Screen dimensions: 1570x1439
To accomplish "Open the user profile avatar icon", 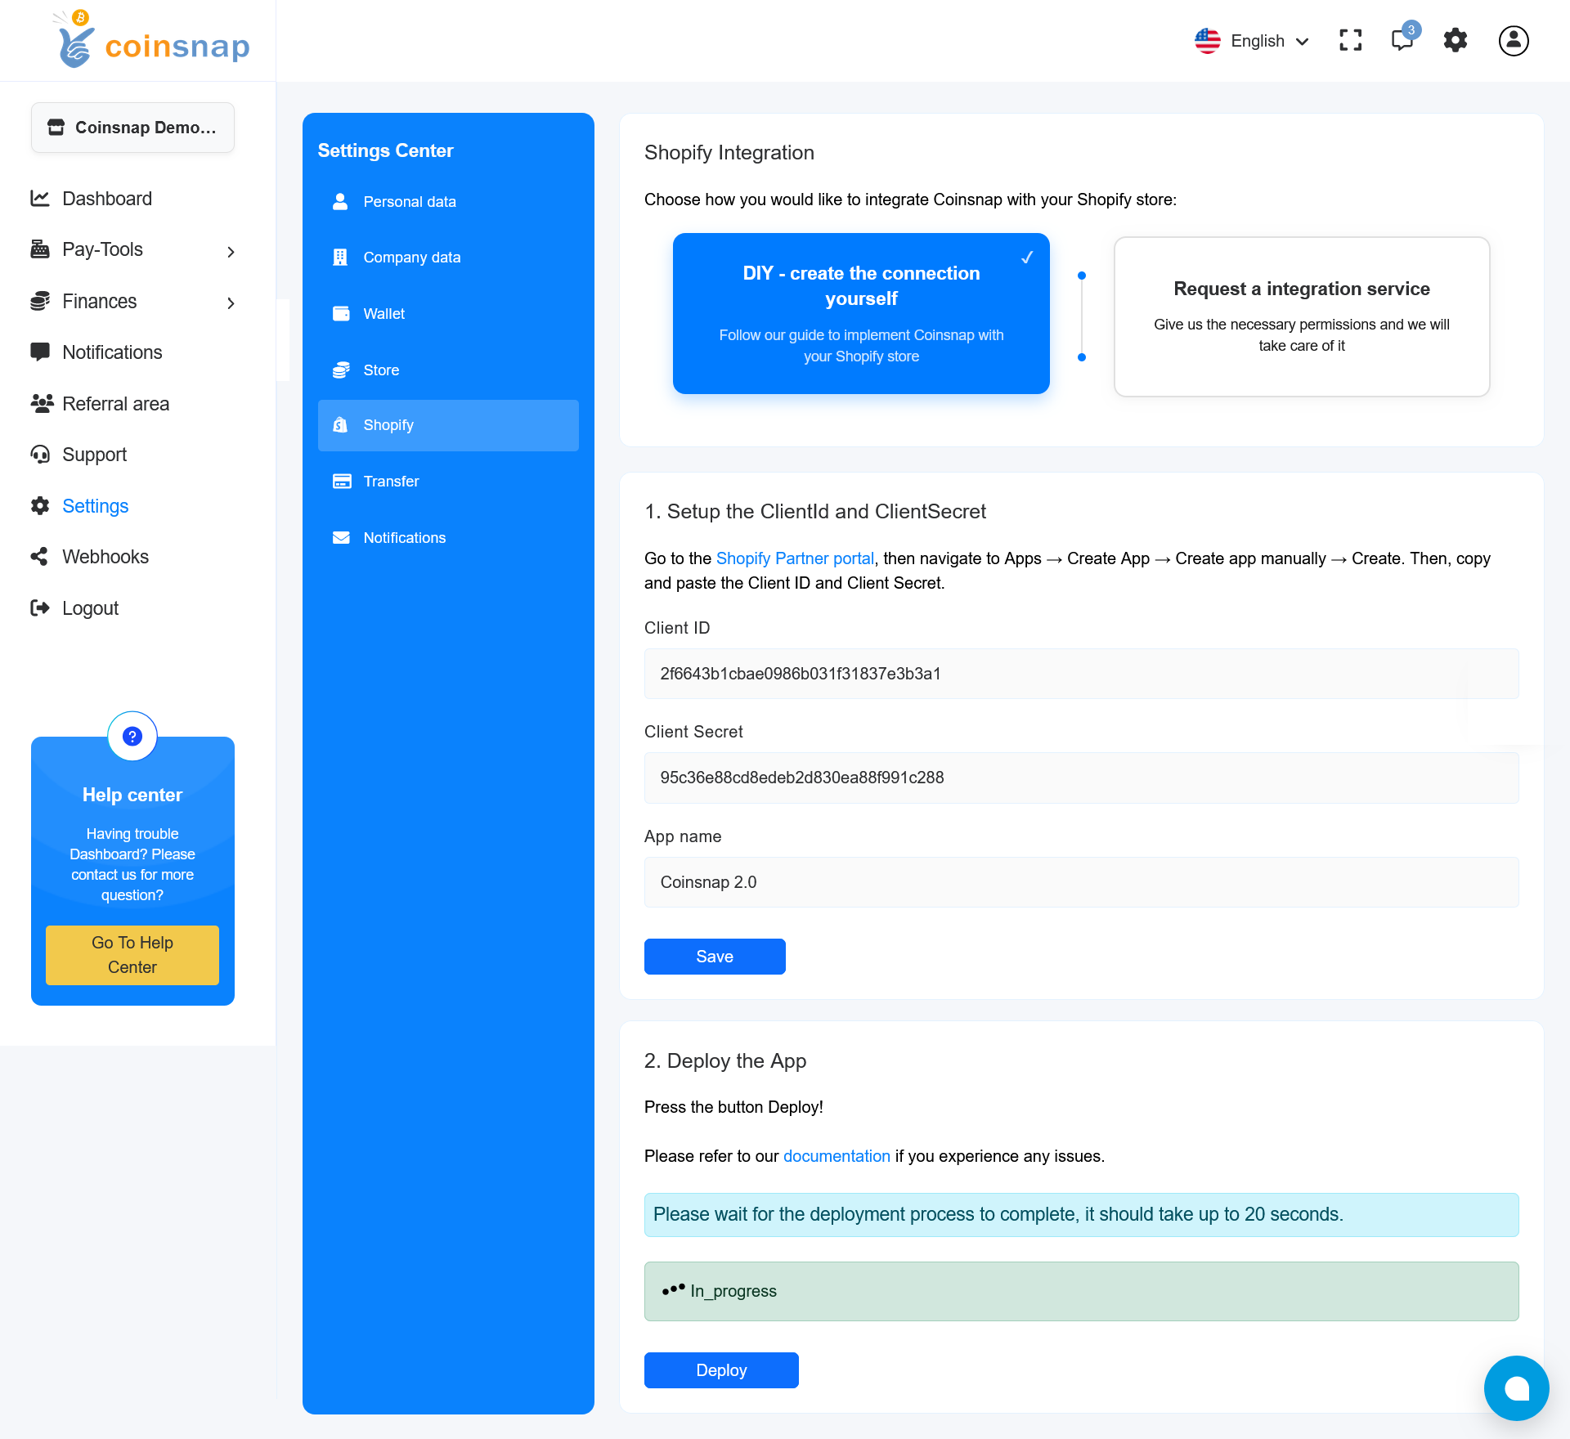I will point(1513,40).
